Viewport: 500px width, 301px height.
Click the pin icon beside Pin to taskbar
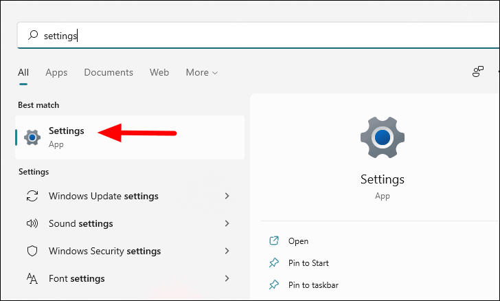point(274,285)
